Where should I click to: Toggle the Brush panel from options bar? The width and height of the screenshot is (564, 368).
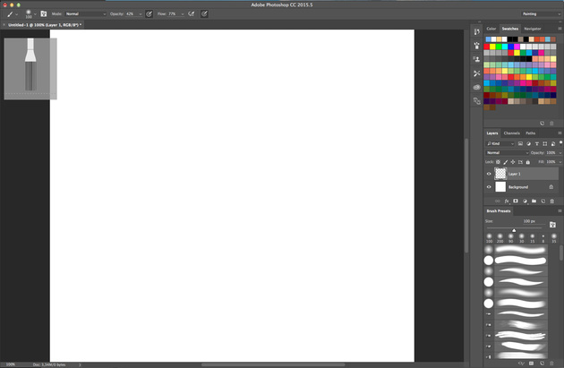pyautogui.click(x=44, y=14)
